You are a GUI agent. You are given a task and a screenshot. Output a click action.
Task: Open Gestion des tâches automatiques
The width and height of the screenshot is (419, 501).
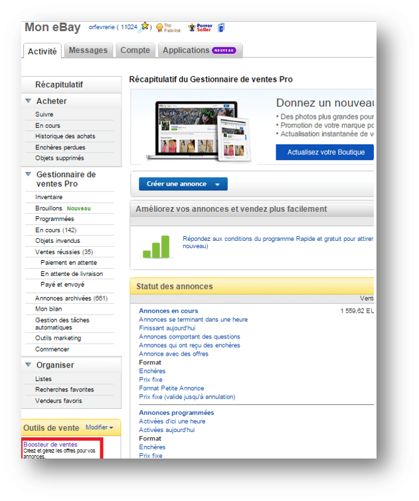[62, 324]
